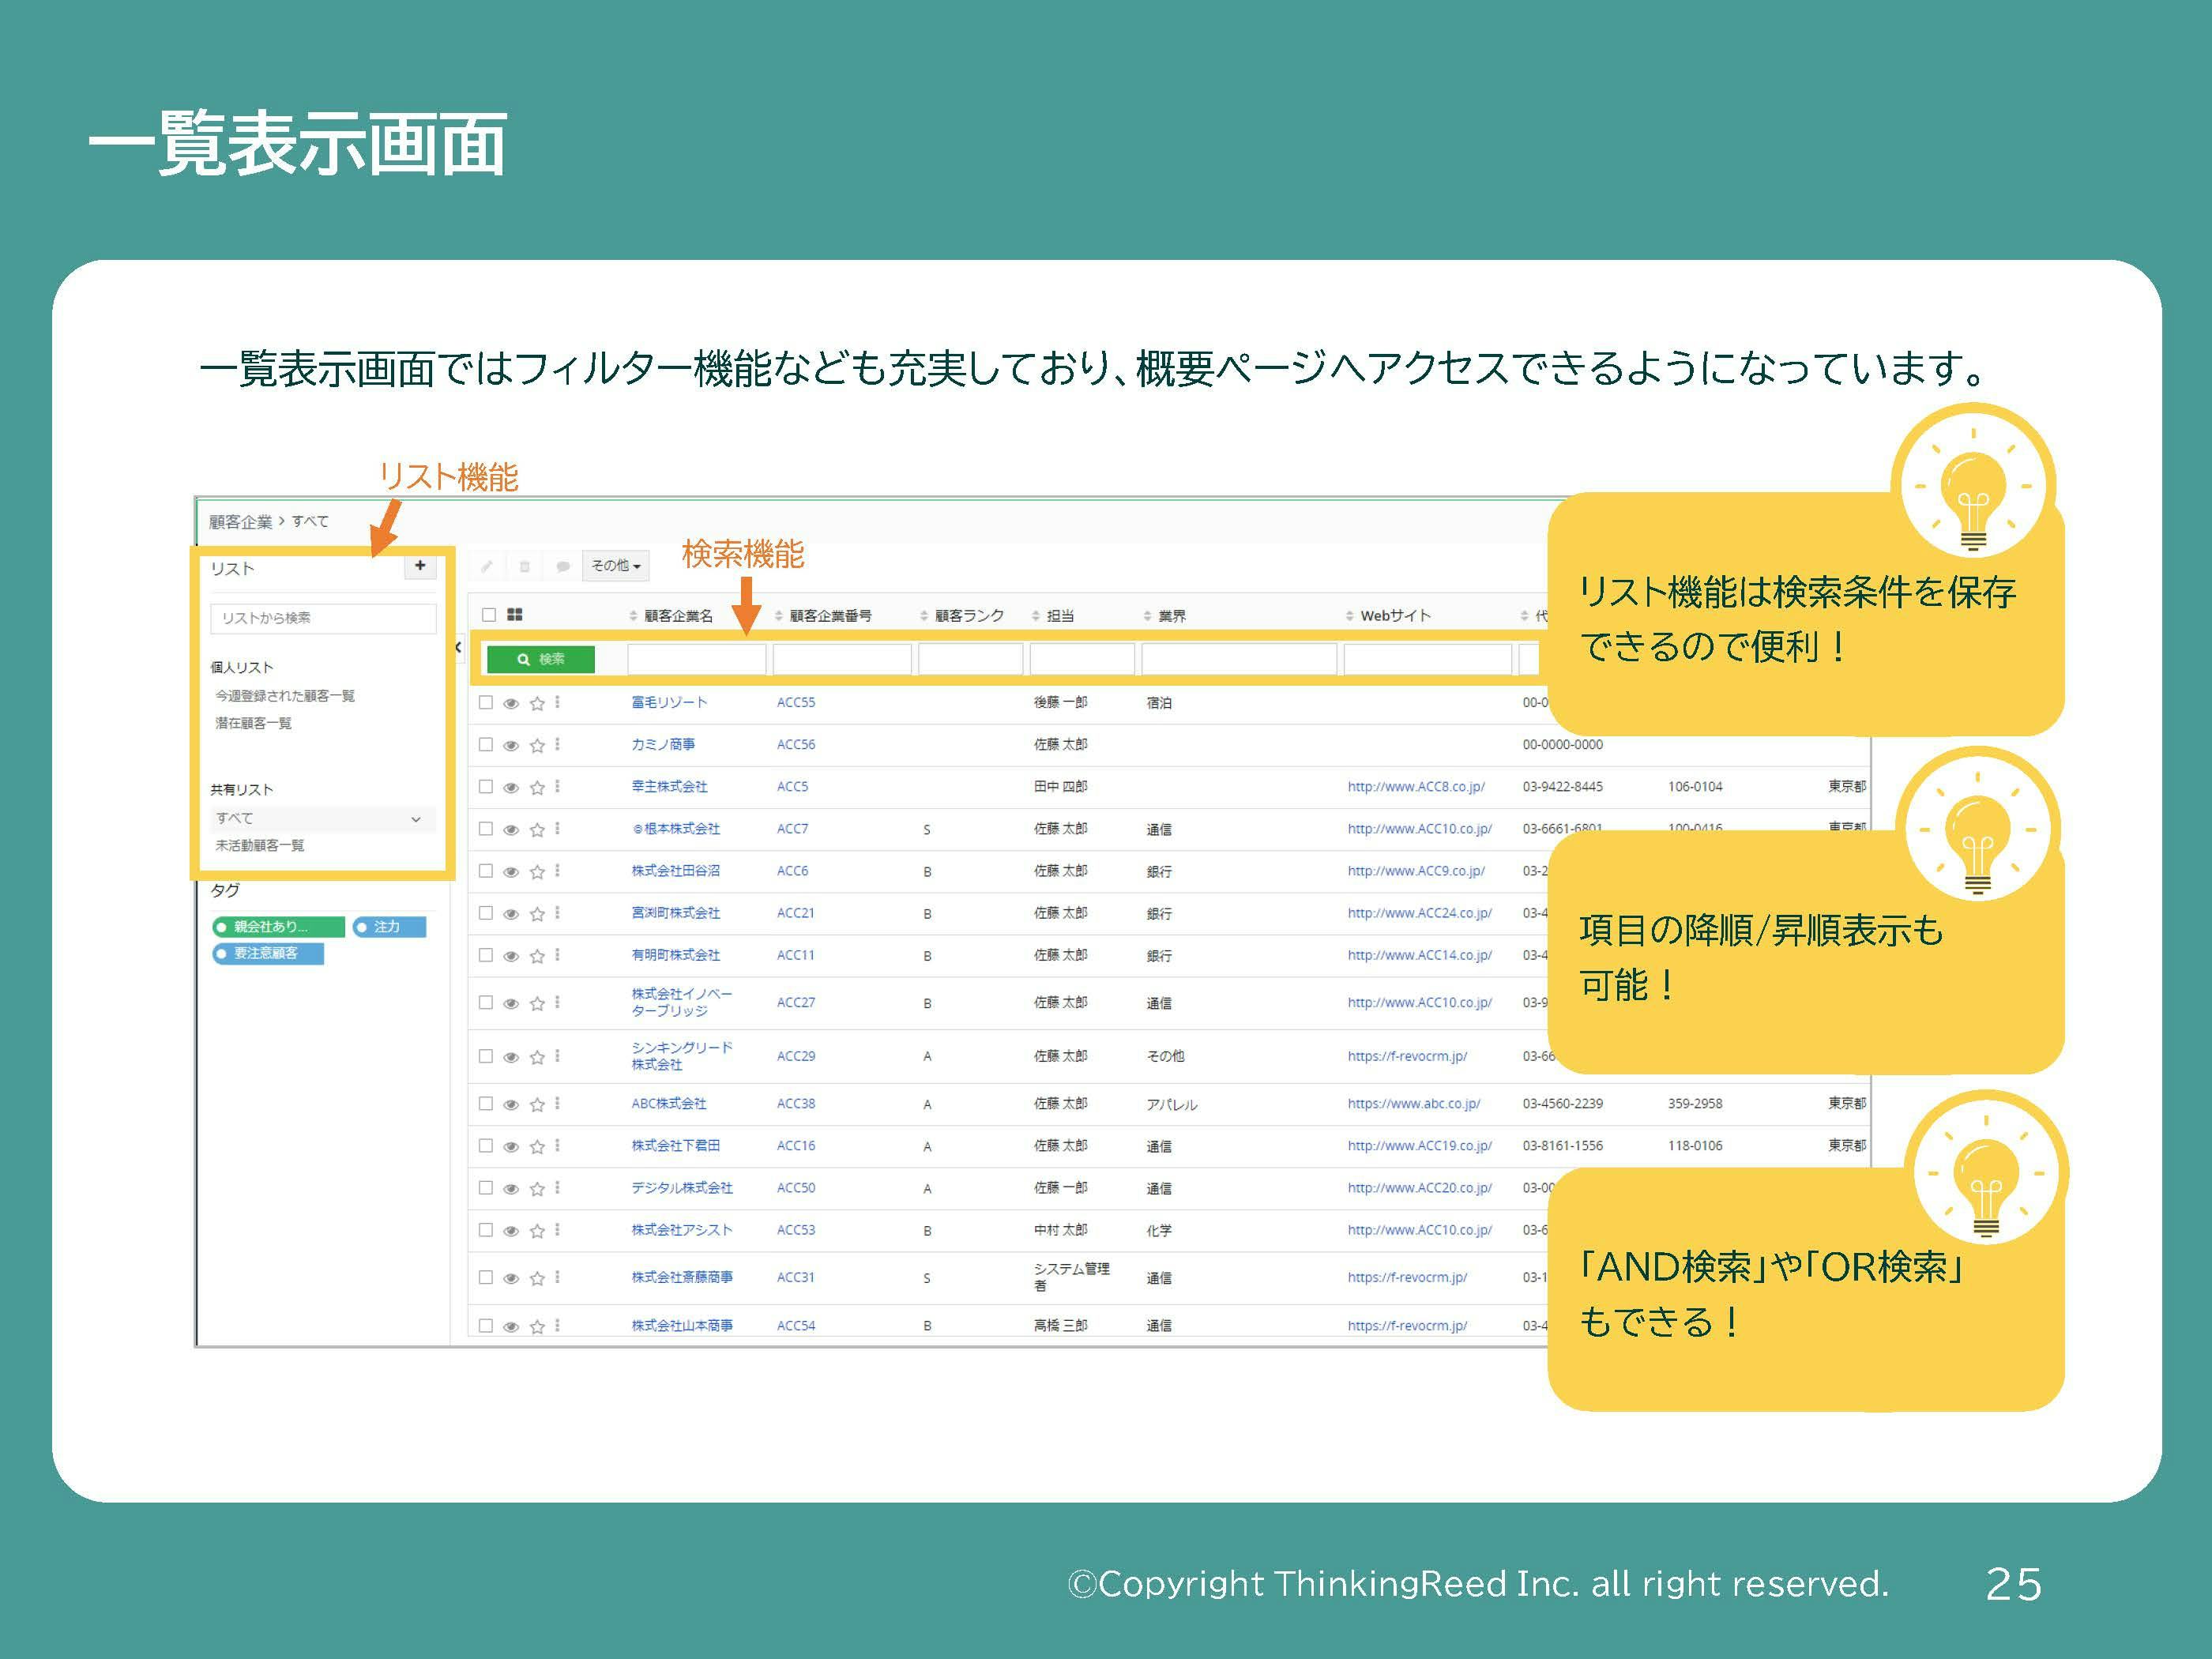Open the その他 dropdown menu
Screen dimensions: 2212x1659
click(615, 566)
